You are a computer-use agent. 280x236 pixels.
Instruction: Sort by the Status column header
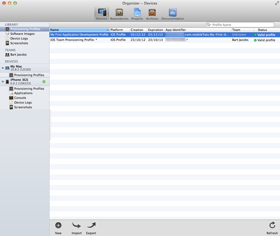tap(266, 30)
